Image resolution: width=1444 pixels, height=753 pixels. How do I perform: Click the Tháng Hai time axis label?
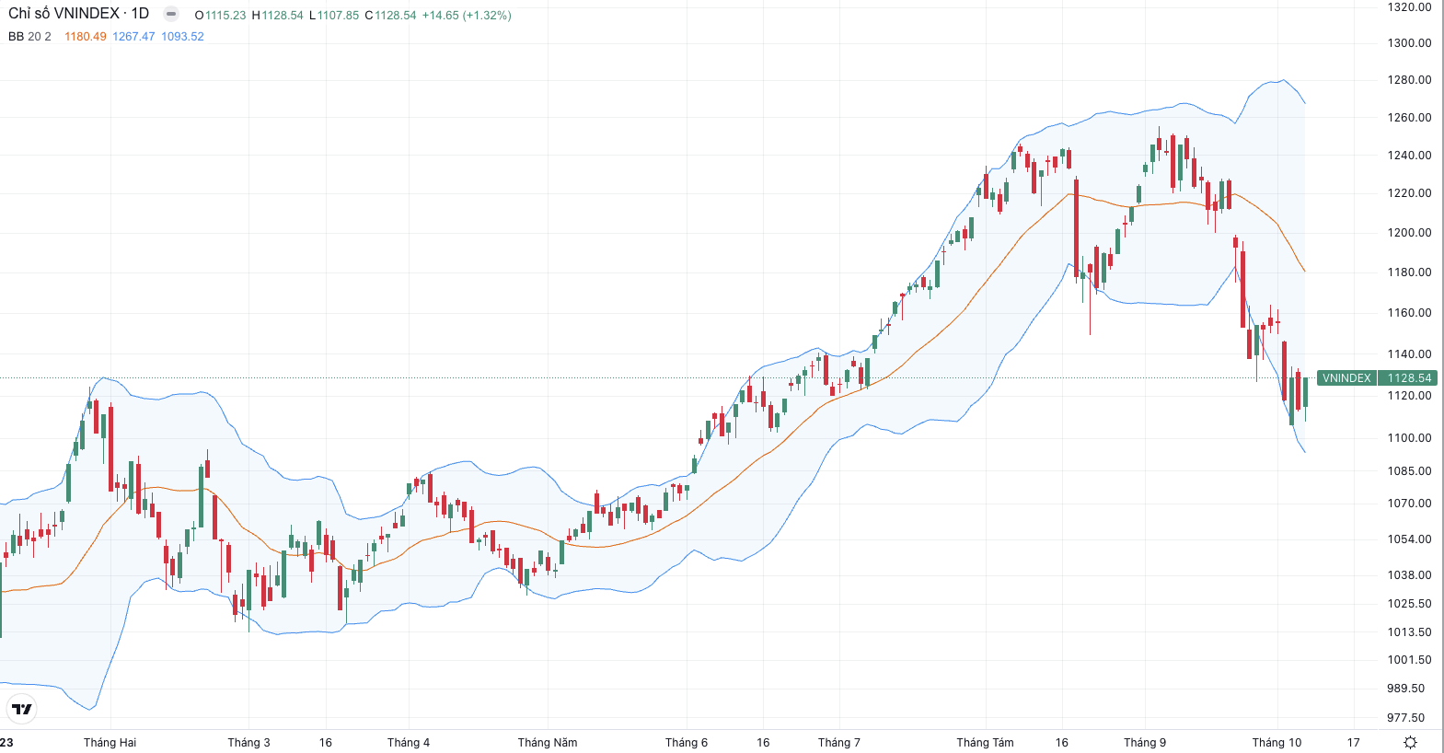pyautogui.click(x=110, y=743)
